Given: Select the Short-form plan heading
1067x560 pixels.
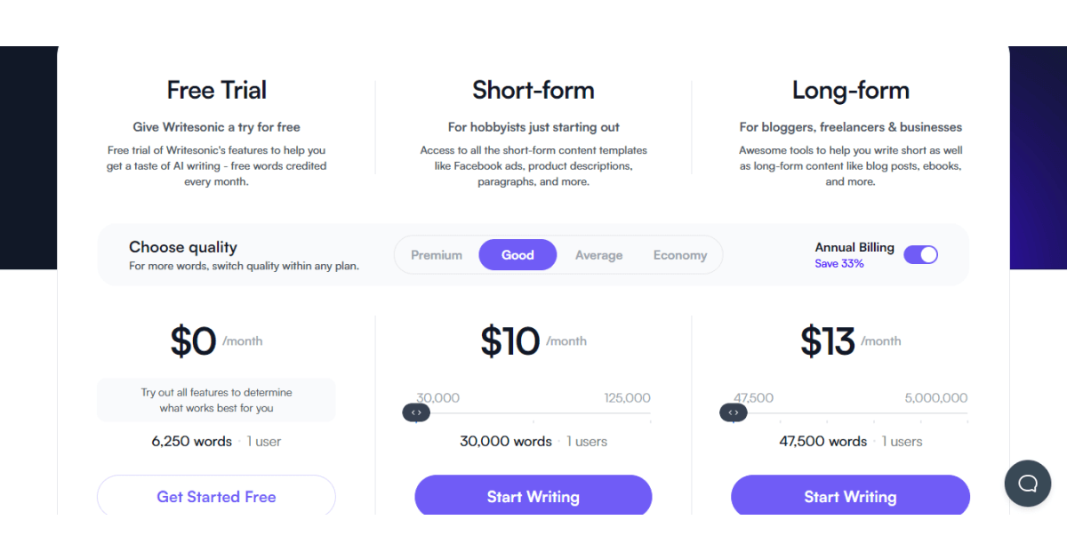Looking at the screenshot, I should (x=533, y=90).
